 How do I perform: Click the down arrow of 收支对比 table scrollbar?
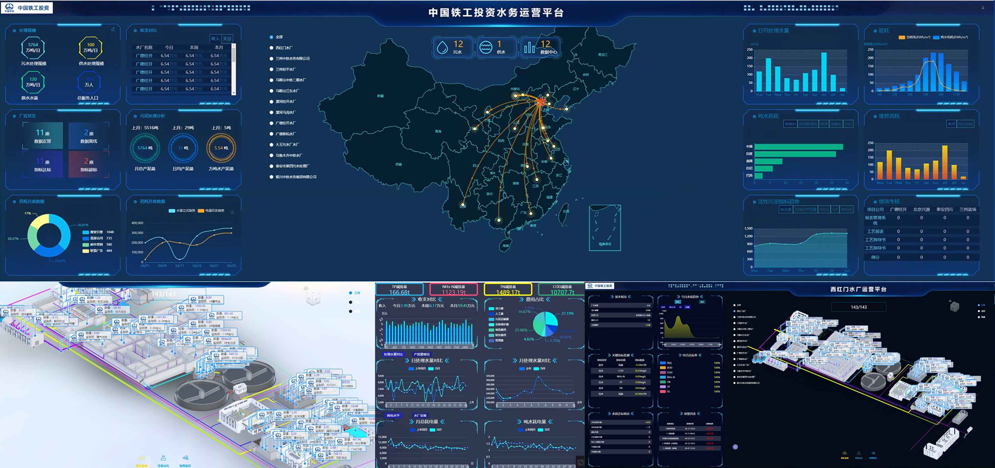pos(233,93)
